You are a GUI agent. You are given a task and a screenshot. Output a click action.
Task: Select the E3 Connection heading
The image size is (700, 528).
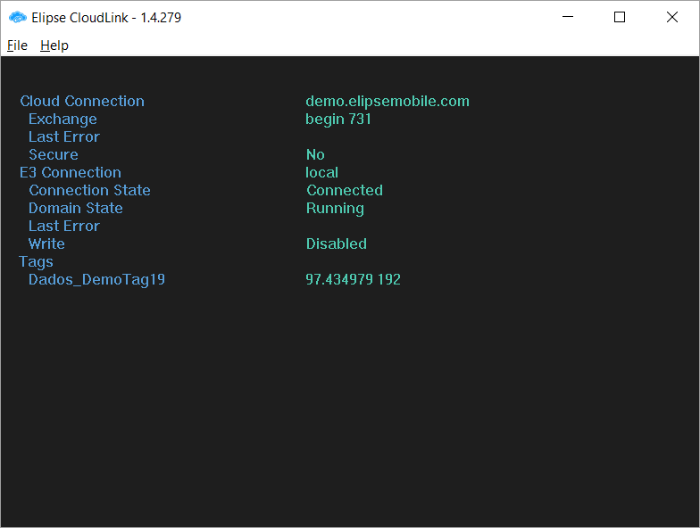point(71,173)
